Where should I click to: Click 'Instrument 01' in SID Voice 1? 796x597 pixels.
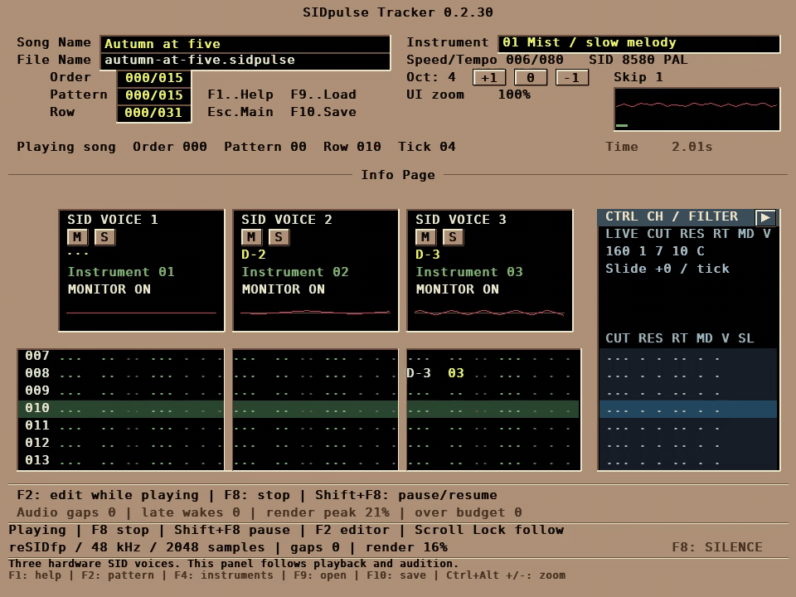pyautogui.click(x=121, y=272)
